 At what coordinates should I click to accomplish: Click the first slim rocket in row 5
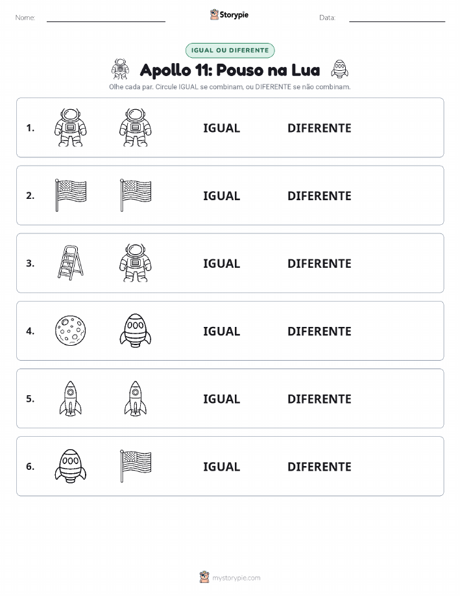click(71, 398)
